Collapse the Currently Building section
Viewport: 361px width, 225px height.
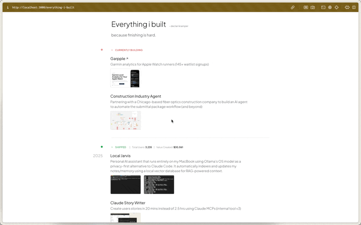click(x=112, y=50)
